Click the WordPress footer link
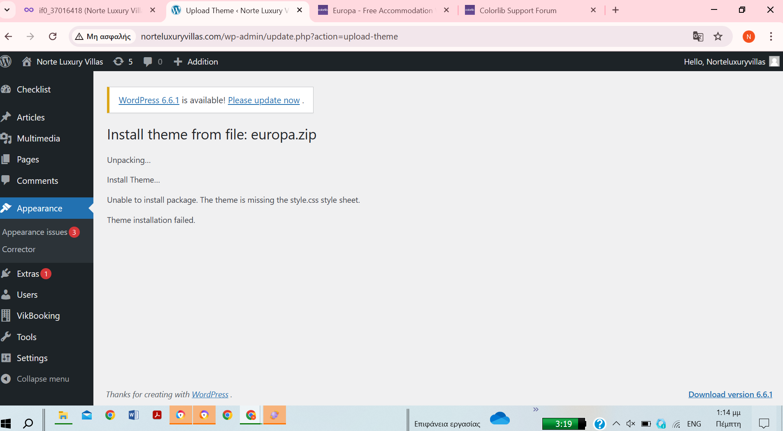Screen dimensions: 783x431 210,394
